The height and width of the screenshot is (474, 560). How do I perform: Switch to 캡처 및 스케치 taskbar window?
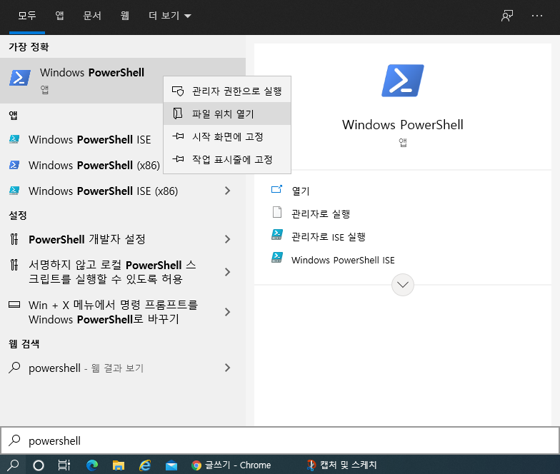pyautogui.click(x=342, y=465)
